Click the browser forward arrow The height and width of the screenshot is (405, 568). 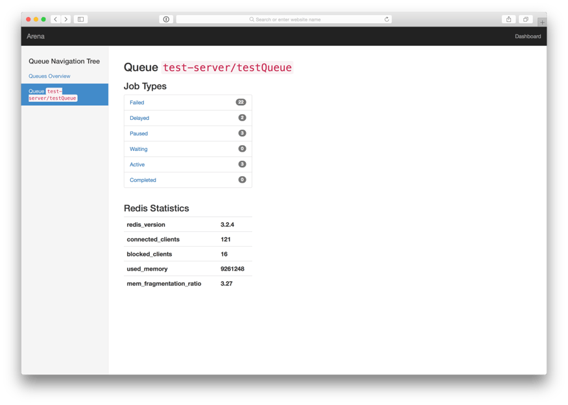pos(66,19)
